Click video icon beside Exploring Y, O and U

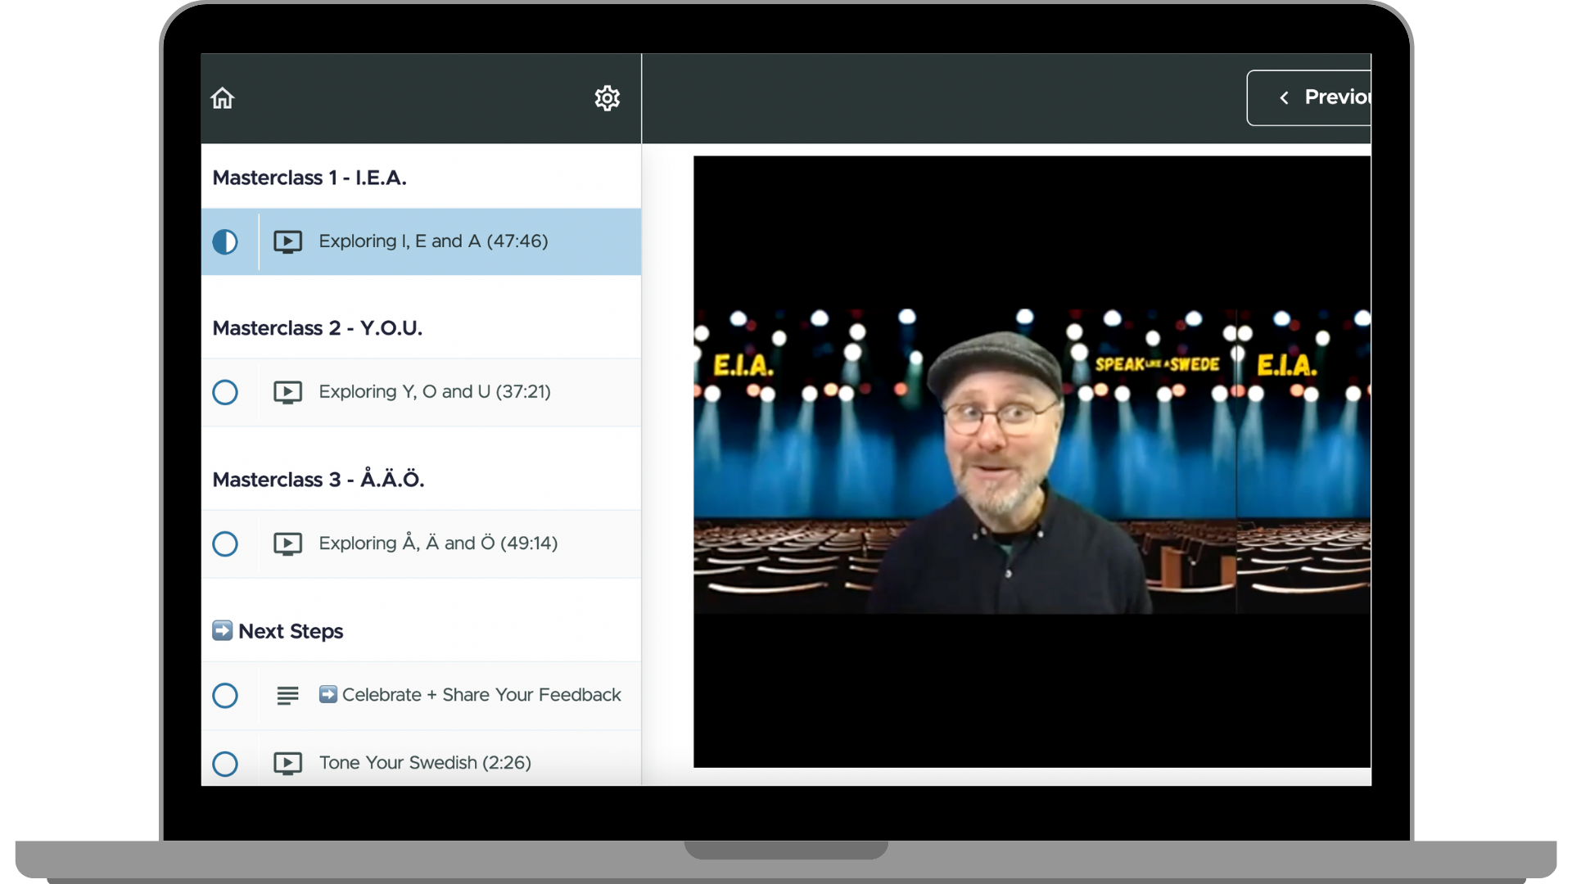coord(287,392)
